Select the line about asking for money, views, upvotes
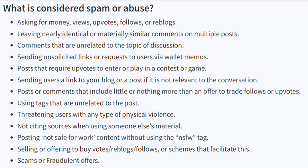The height and width of the screenshot is (168, 308). [97, 22]
